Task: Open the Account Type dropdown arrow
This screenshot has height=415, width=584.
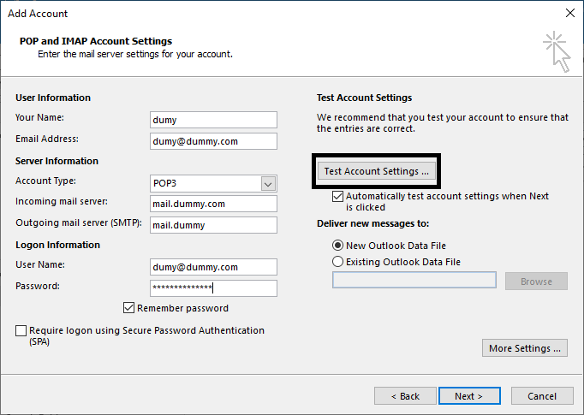Action: coord(268,184)
